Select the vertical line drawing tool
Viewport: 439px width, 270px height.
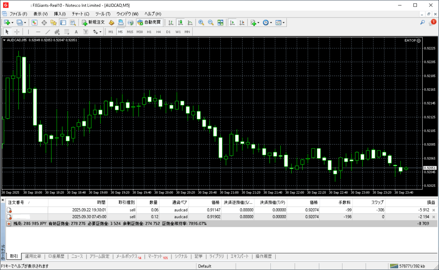click(28, 32)
